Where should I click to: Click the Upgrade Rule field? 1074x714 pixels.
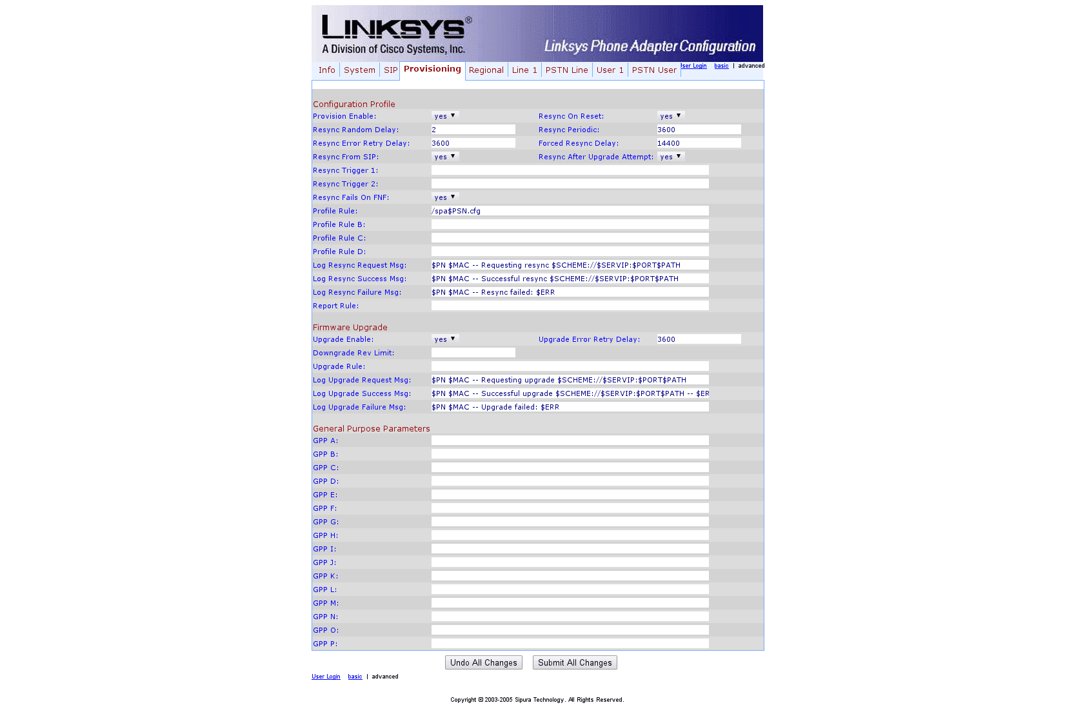pos(570,366)
